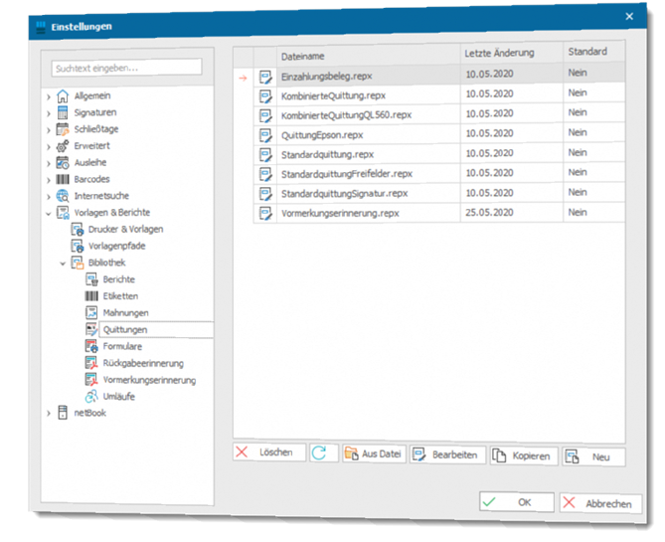
Task: Confirm settings with the OK button
Action: click(517, 502)
